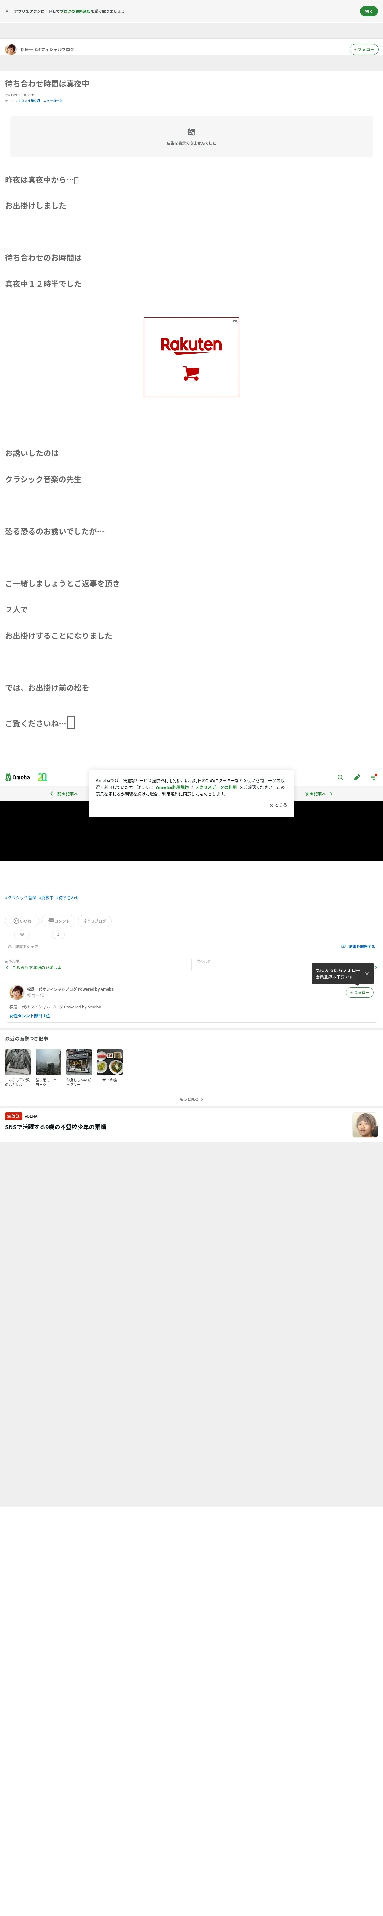
Task: Click the ad info icon on Rakuten banner
Action: (x=235, y=321)
